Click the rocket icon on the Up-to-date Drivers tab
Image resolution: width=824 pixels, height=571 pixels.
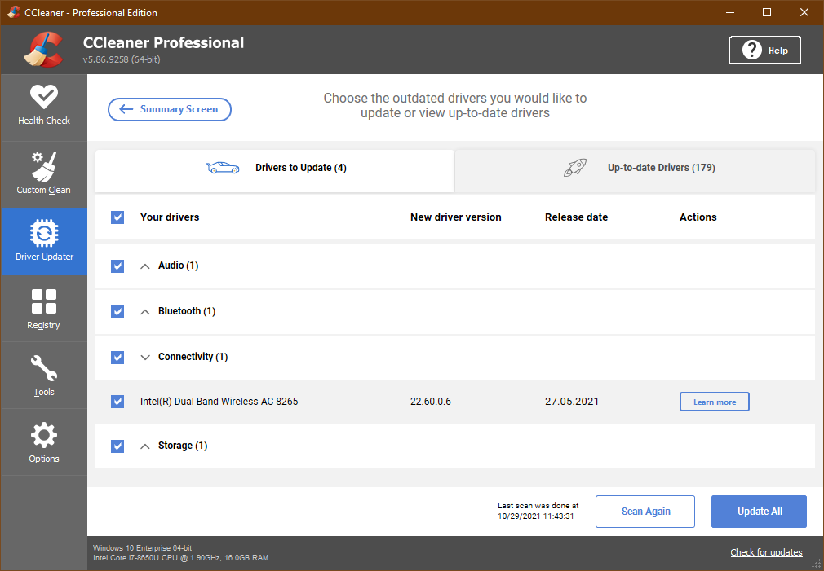tap(576, 169)
